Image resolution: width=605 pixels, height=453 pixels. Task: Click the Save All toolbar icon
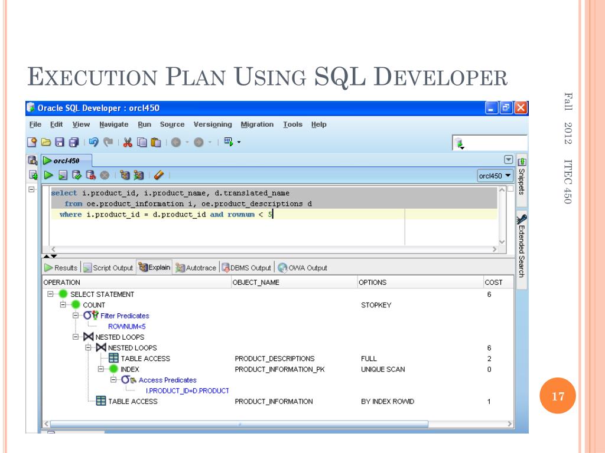pos(74,142)
